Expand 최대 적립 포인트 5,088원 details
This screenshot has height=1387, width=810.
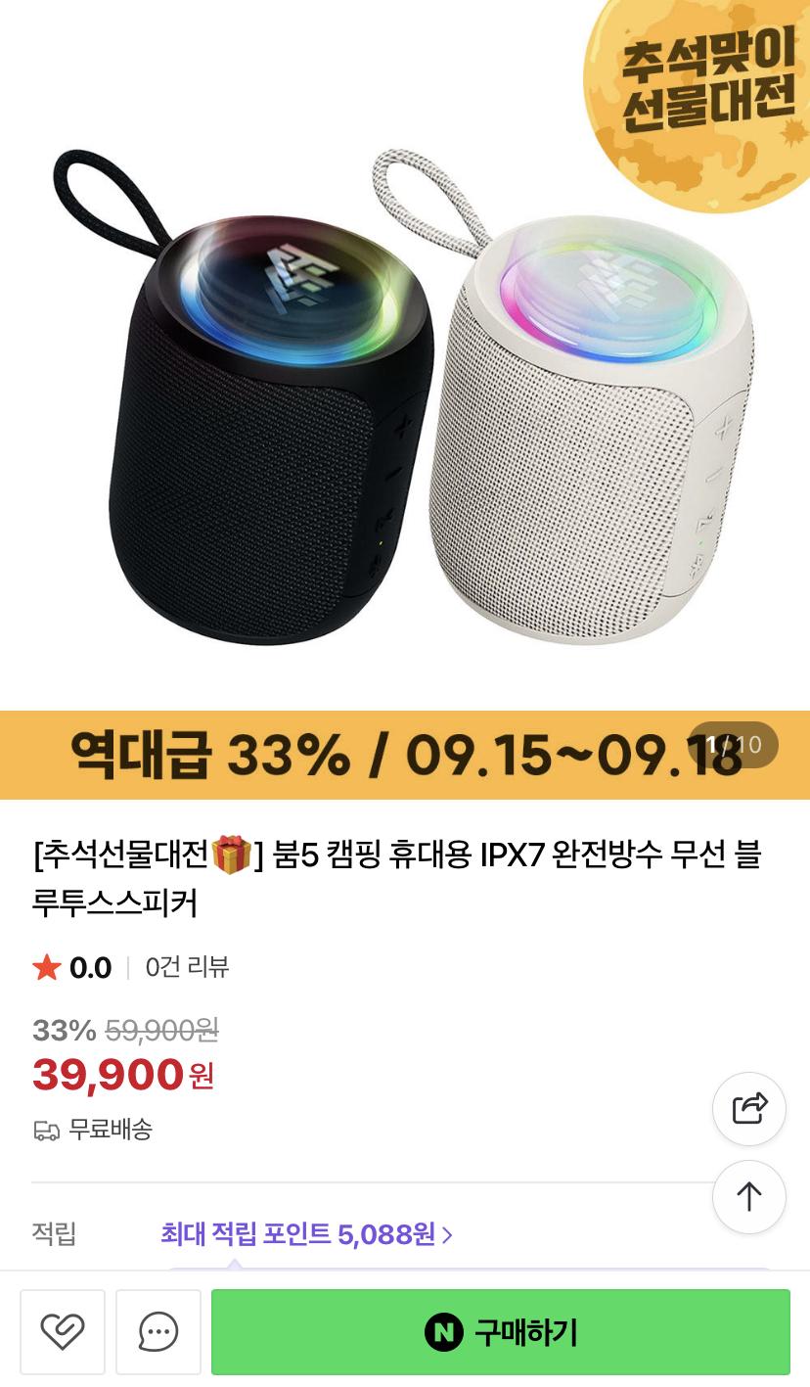tap(306, 1234)
